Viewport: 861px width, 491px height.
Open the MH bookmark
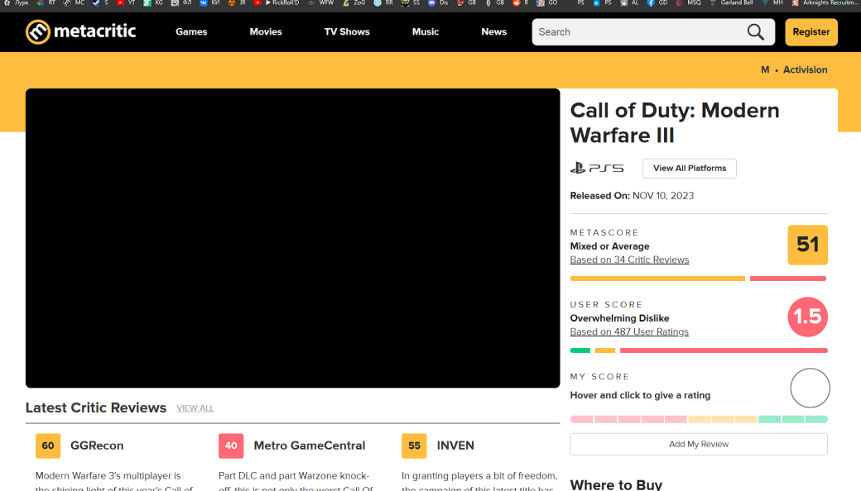pyautogui.click(x=772, y=2)
